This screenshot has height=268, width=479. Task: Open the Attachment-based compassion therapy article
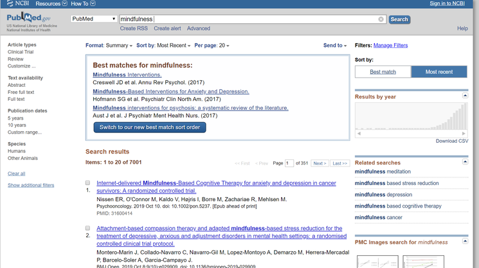coord(221,236)
